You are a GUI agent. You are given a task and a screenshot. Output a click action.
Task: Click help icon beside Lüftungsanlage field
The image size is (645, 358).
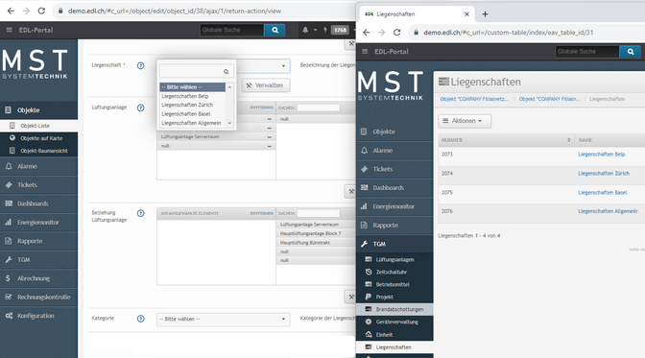click(x=141, y=107)
